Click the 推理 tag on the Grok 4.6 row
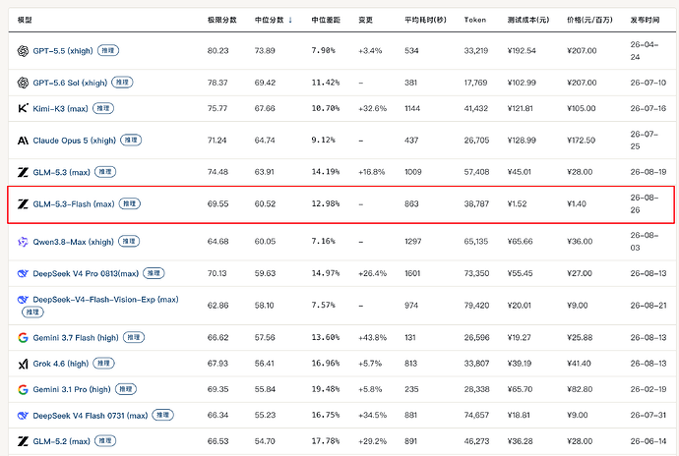 104,364
